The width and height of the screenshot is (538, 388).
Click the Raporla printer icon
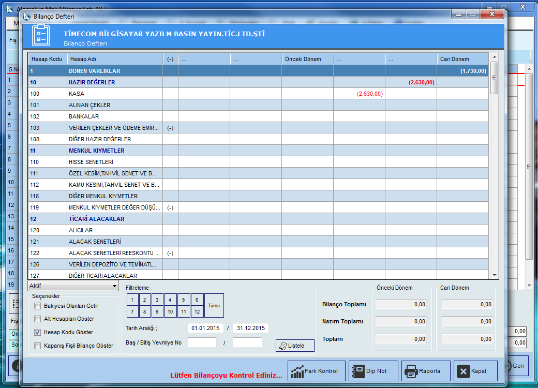pyautogui.click(x=411, y=371)
